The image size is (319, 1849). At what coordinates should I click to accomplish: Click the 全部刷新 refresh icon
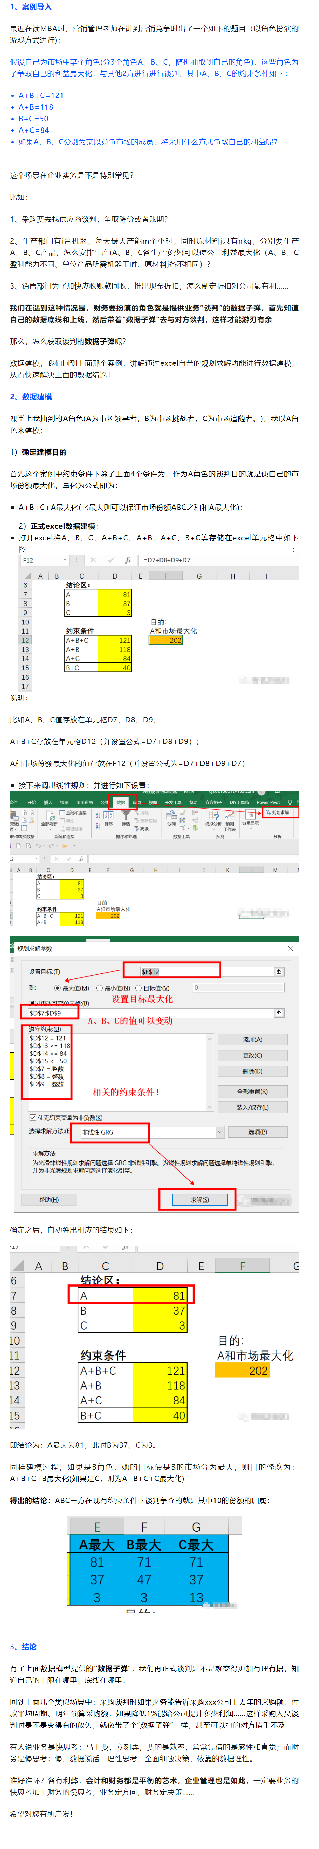tap(50, 816)
